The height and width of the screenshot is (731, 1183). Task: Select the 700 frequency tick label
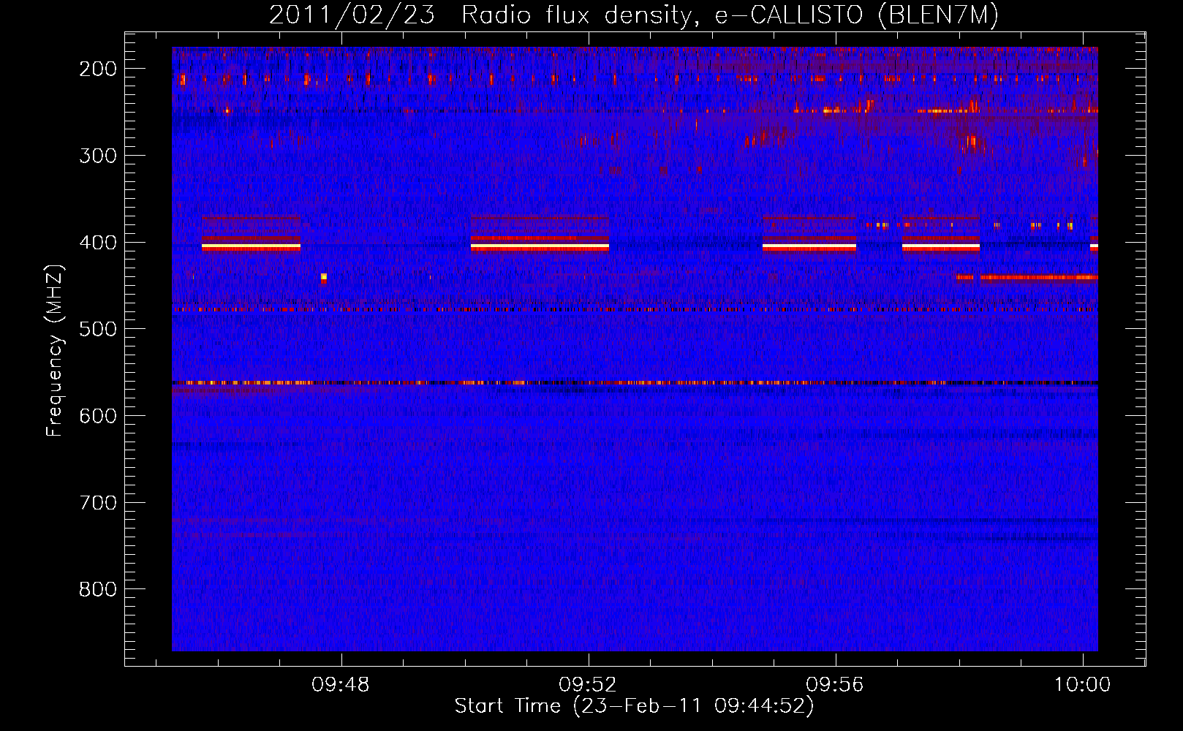pyautogui.click(x=98, y=503)
